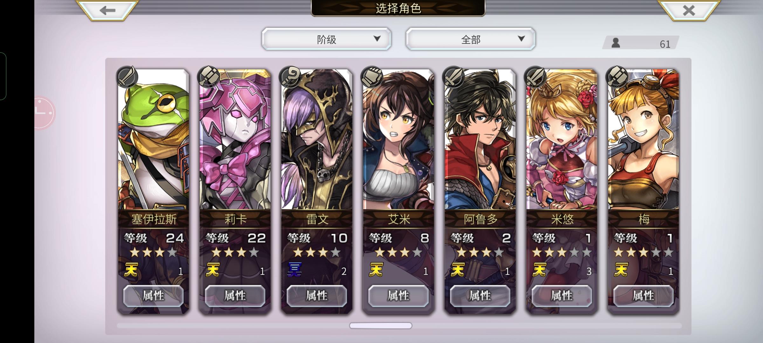Go back using the left arrow button
This screenshot has height=343, width=763.
coord(107,10)
